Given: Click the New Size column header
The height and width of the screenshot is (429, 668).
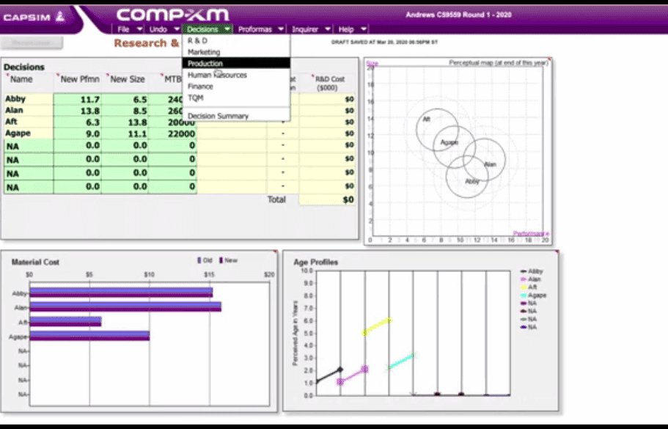Looking at the screenshot, I should (x=128, y=79).
